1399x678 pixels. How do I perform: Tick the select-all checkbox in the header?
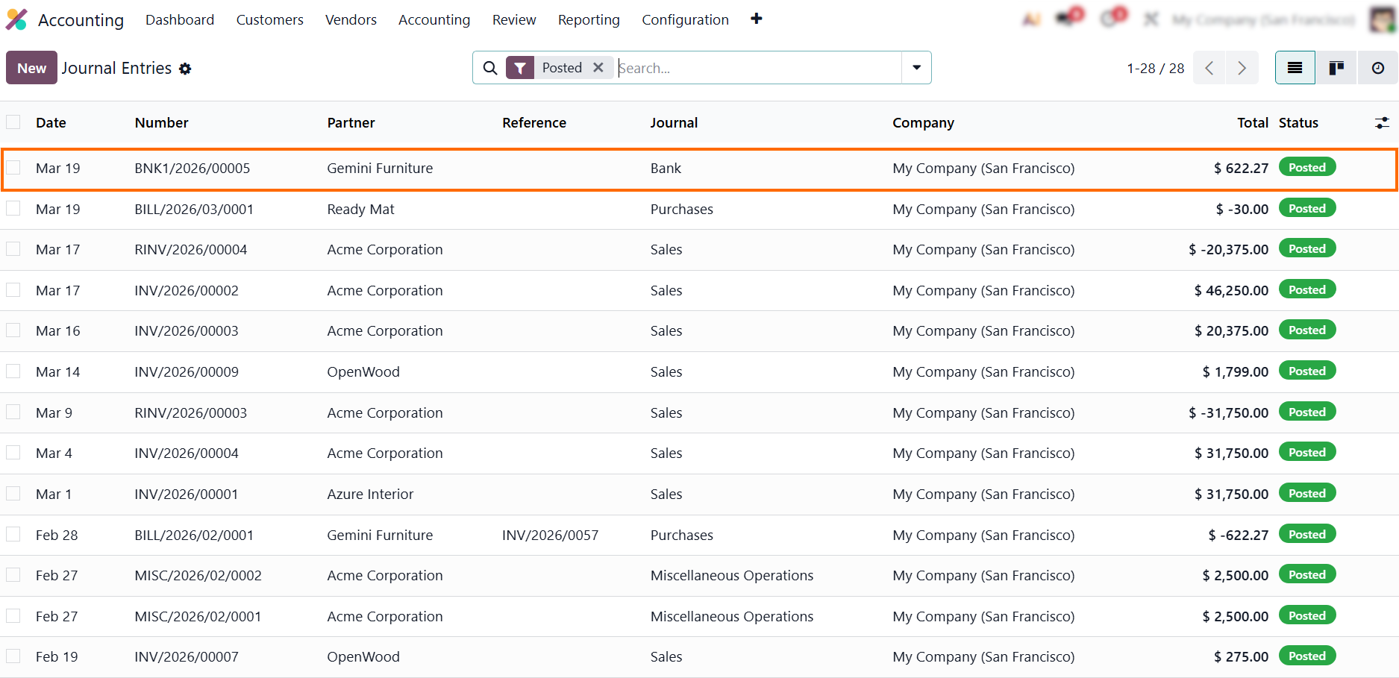point(13,122)
